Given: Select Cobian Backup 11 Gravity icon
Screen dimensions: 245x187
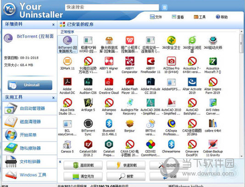Looking at the screenshot, I should pos(213,144).
